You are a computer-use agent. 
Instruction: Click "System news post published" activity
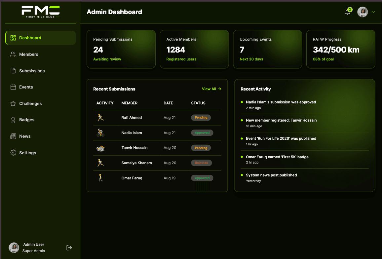[271, 175]
